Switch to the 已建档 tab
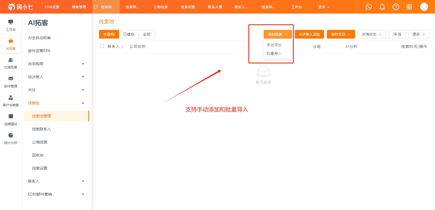 pyautogui.click(x=129, y=34)
